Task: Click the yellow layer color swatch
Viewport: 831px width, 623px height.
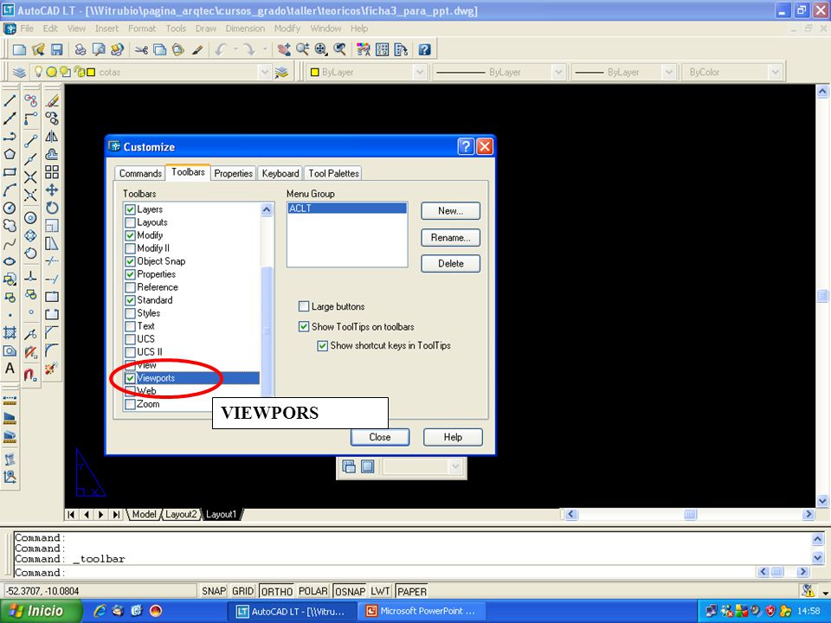Action: 91,72
